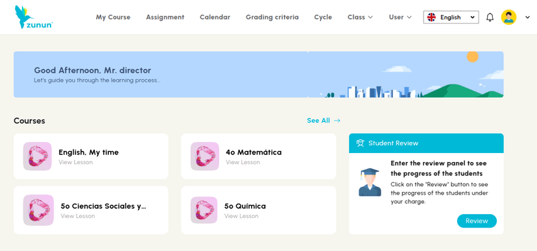The height and width of the screenshot is (251, 537).
Task: Expand the Class menu
Action: point(360,17)
